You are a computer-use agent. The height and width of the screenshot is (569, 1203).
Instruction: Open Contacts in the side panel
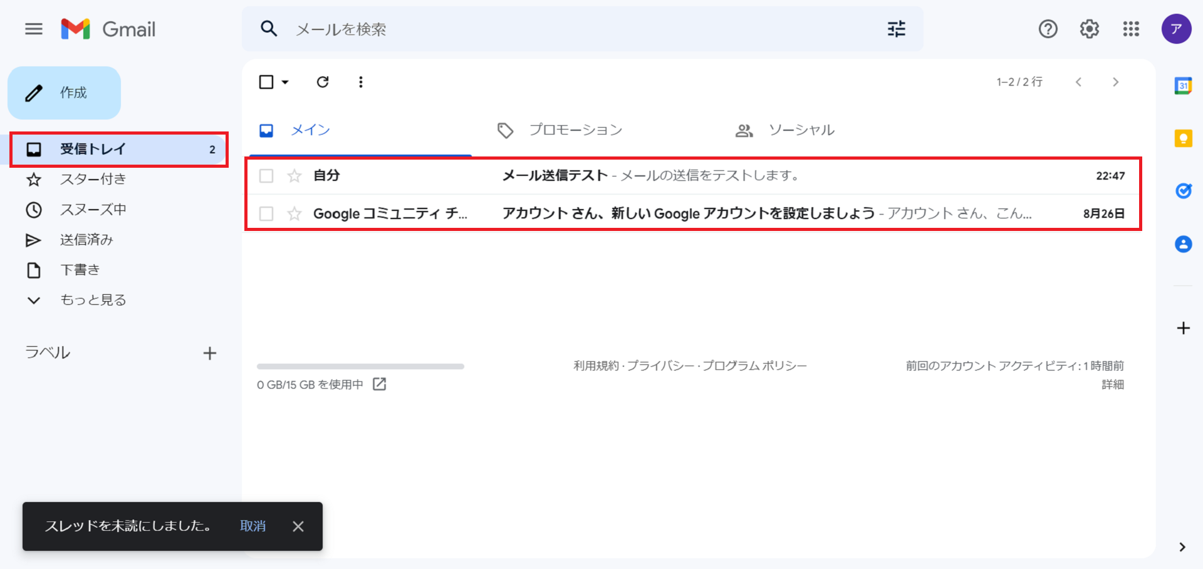coord(1184,244)
